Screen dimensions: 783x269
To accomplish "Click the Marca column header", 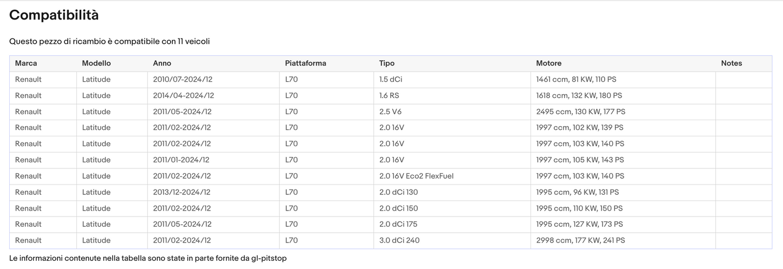I will tap(26, 63).
